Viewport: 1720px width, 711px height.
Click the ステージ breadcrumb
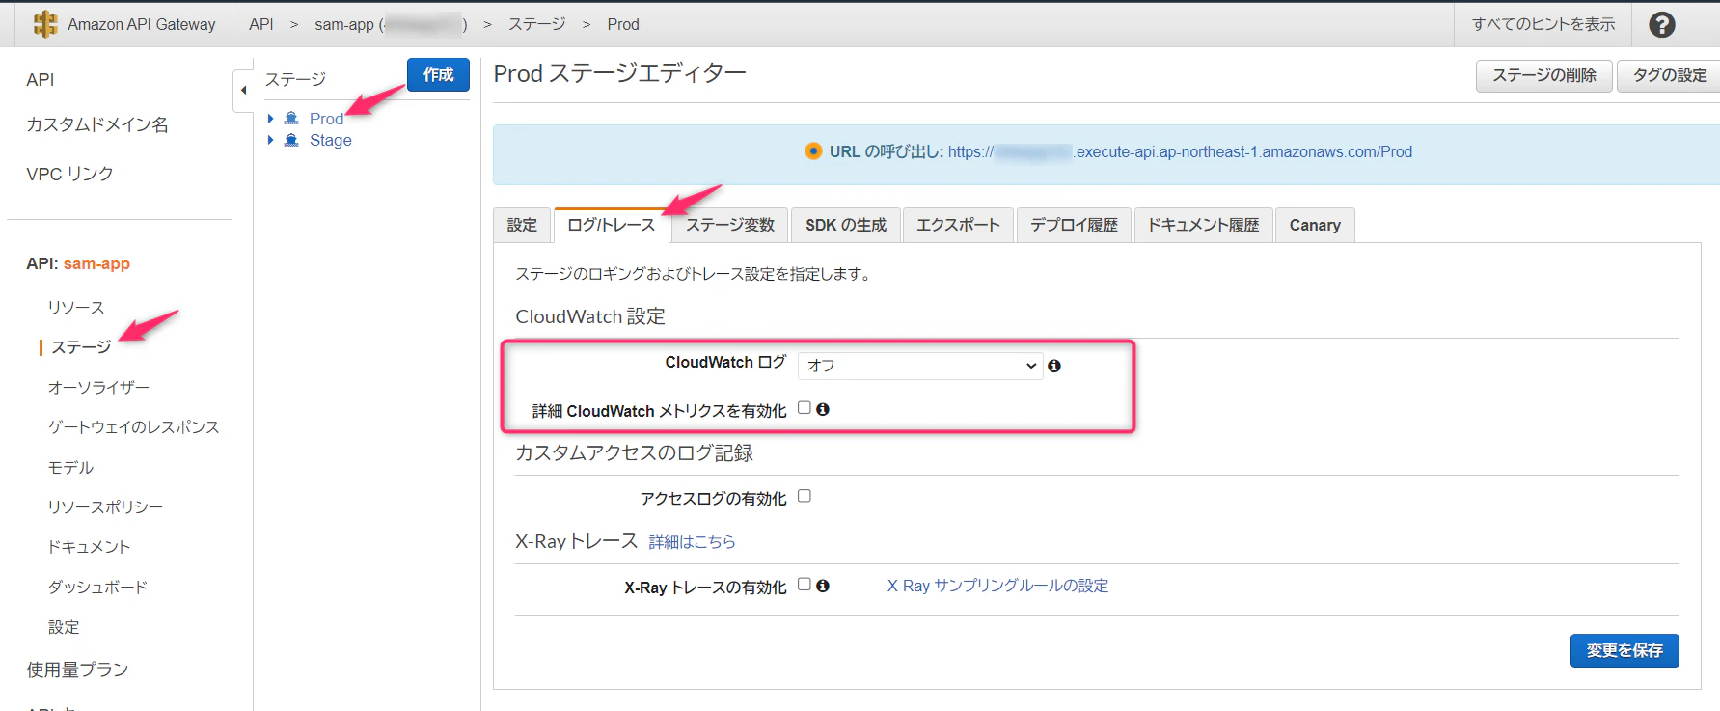[536, 24]
